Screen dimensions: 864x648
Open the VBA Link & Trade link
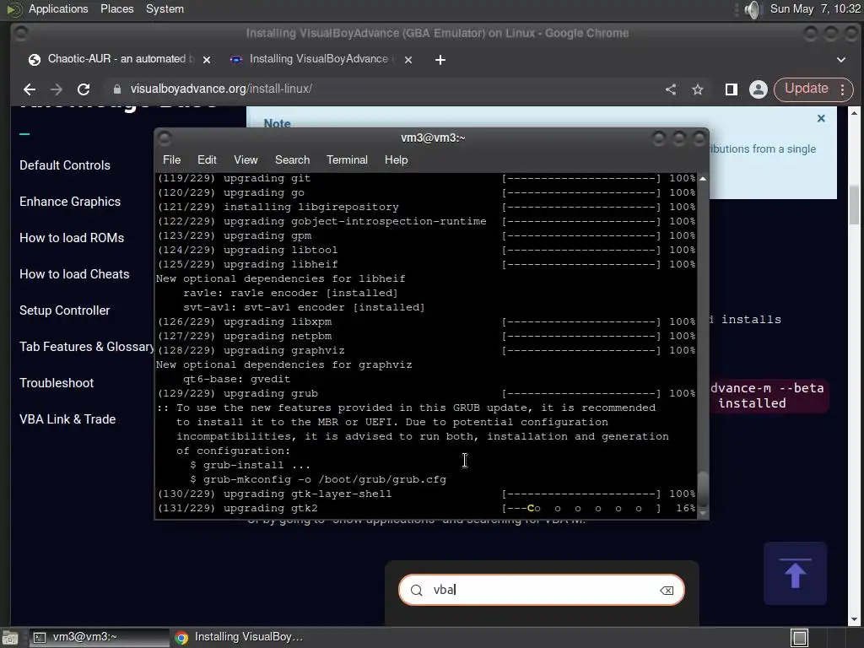(x=67, y=419)
